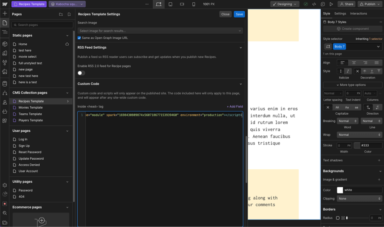Click the white background color swatch

pos(340,190)
